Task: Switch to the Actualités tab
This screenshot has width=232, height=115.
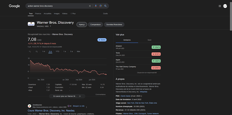Action: (x=47, y=13)
